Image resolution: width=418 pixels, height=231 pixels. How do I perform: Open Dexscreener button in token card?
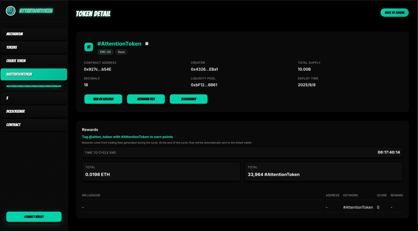[189, 99]
